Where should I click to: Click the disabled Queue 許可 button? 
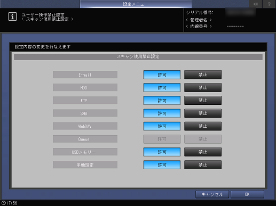click(162, 139)
